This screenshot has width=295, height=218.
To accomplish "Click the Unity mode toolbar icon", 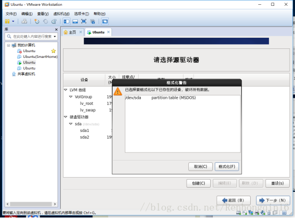I will 93,21.
